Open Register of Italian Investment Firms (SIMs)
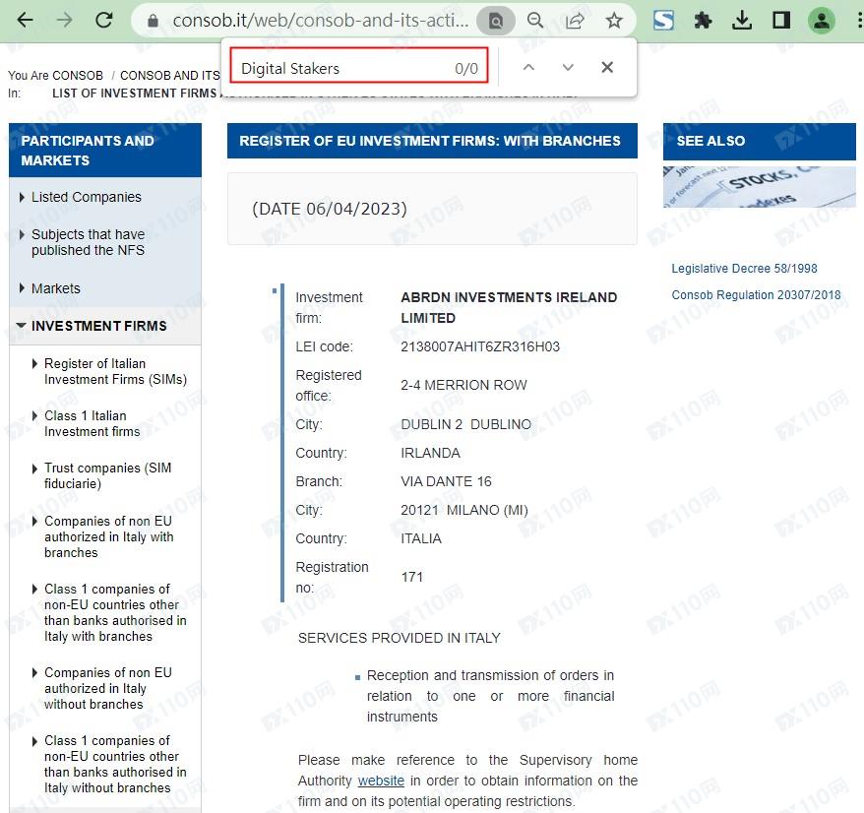864x813 pixels. [114, 371]
